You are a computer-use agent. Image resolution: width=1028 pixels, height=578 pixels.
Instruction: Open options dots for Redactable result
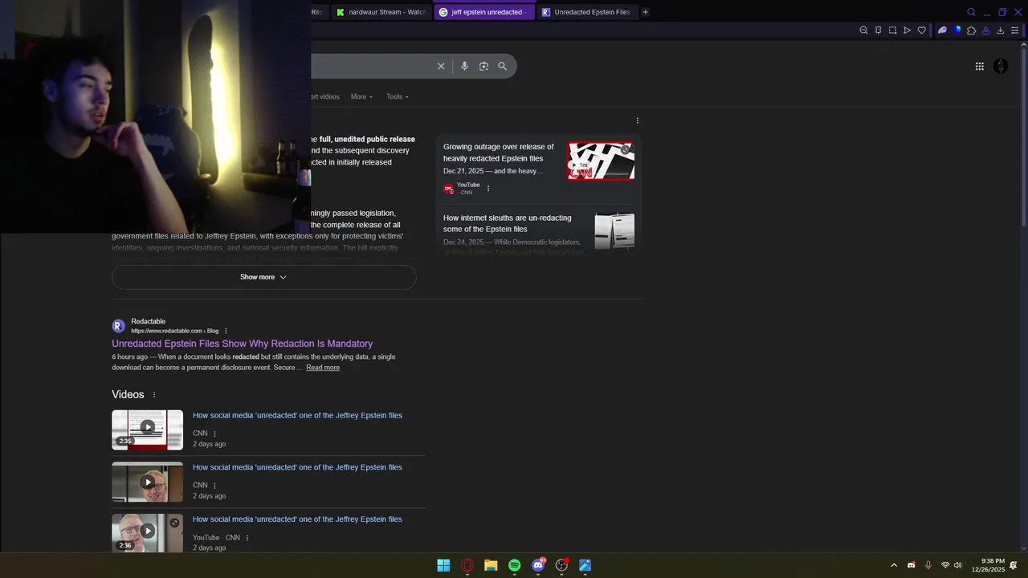(x=226, y=331)
